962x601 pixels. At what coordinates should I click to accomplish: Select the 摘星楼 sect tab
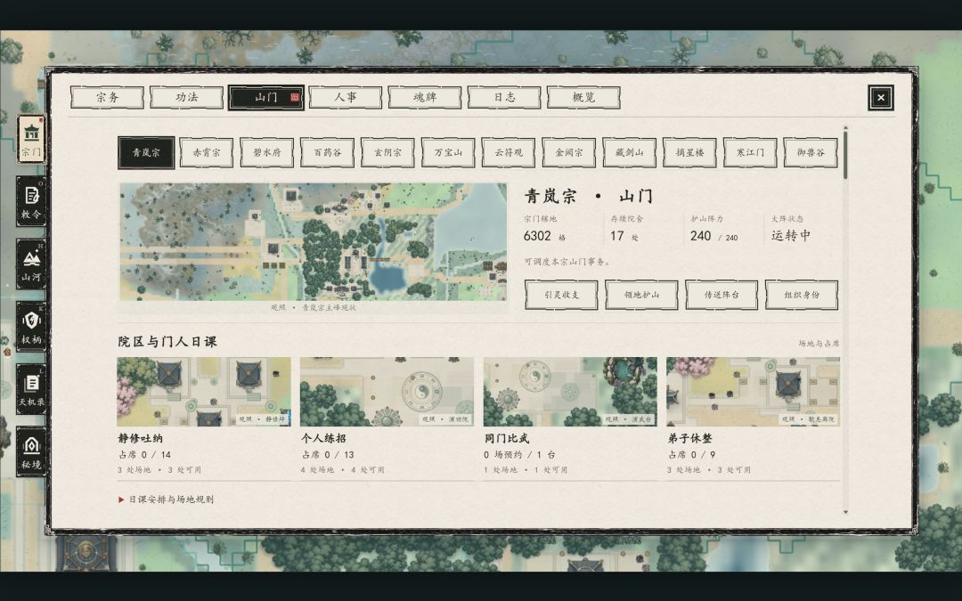point(689,153)
